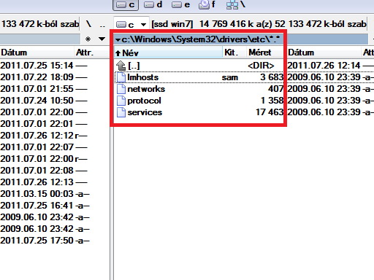Select the networks file icon
The height and width of the screenshot is (280, 374).
[121, 89]
